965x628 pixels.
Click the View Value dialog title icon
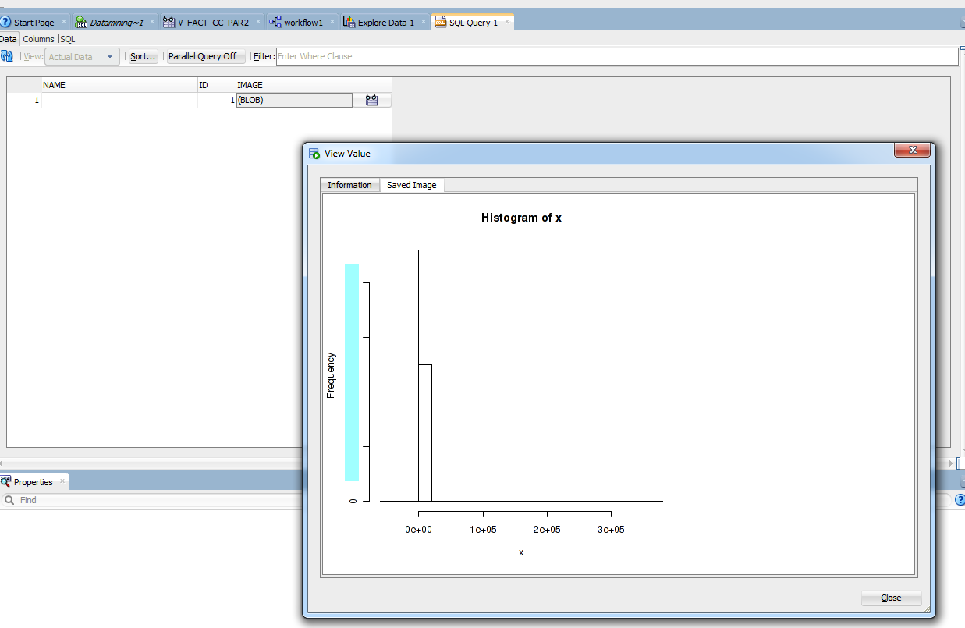pyautogui.click(x=314, y=154)
